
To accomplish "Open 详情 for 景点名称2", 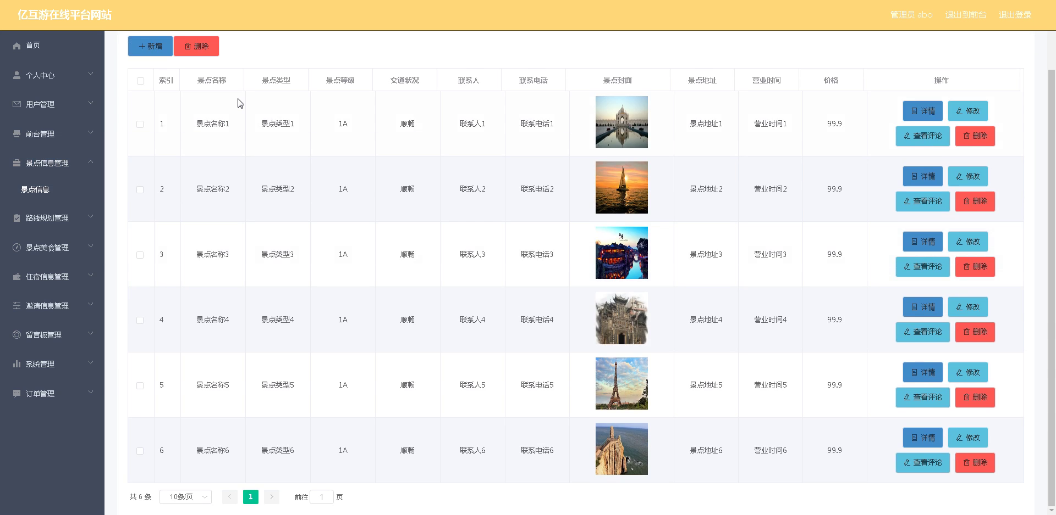I will pyautogui.click(x=923, y=176).
